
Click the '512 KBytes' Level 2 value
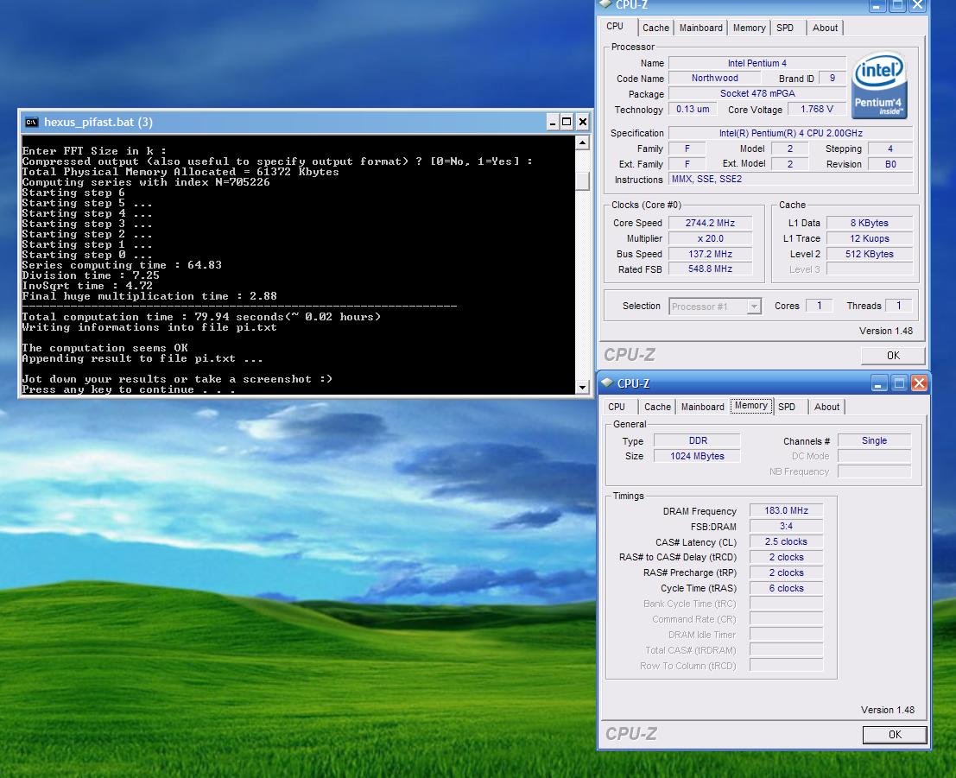point(870,254)
